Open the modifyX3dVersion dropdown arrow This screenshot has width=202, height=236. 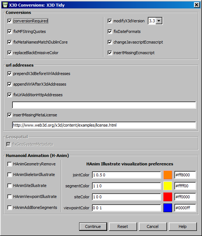[159, 21]
